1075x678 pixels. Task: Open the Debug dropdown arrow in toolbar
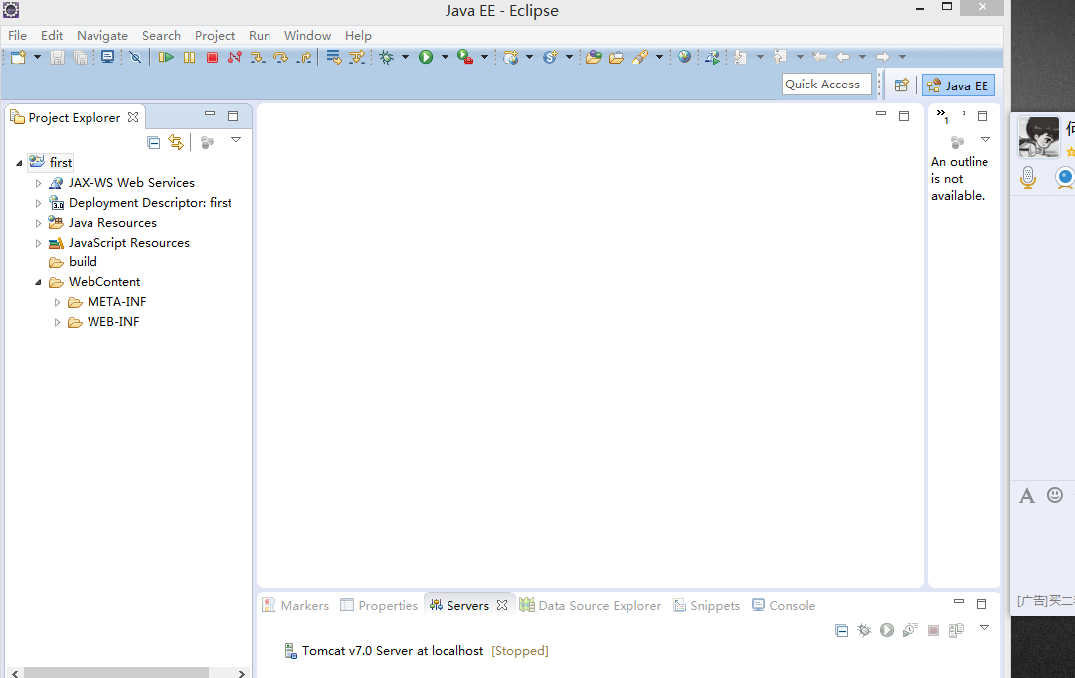click(x=405, y=57)
